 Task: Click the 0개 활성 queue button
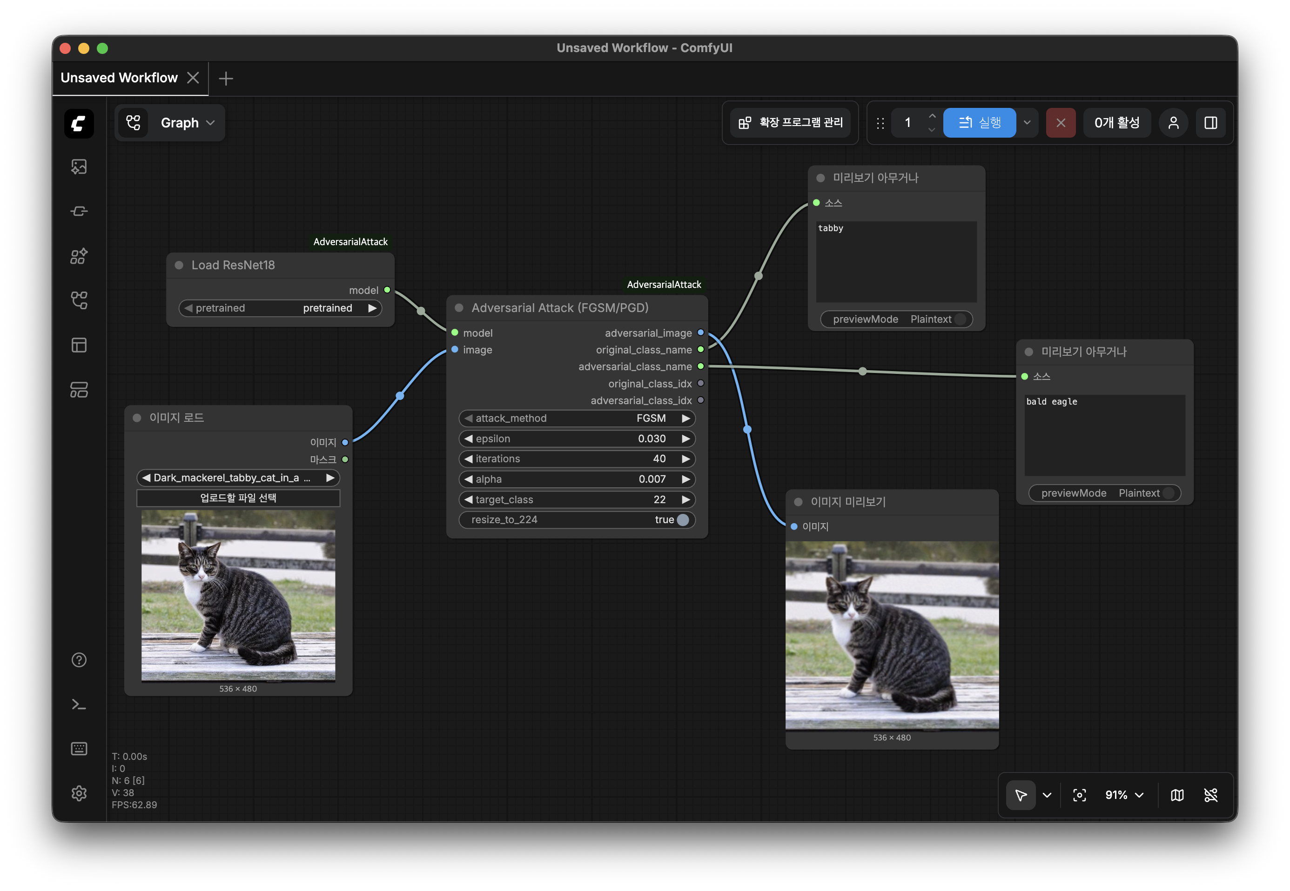[x=1117, y=123]
